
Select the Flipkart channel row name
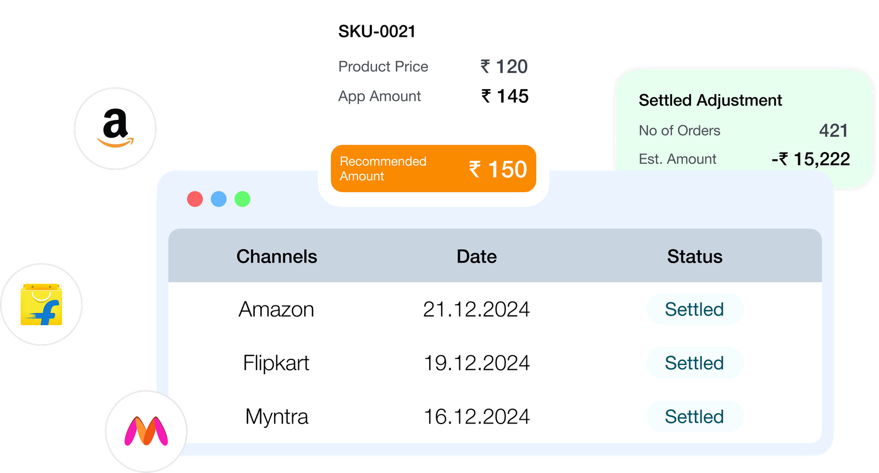[276, 363]
